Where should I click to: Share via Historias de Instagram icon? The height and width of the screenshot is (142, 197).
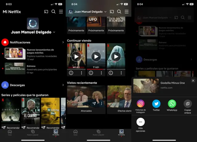click(141, 104)
